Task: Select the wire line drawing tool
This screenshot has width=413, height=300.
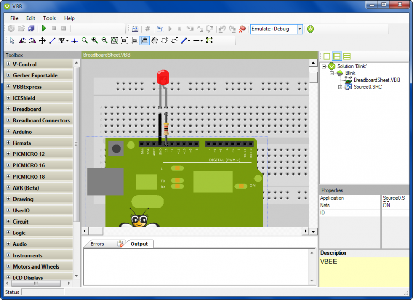Action: tap(52, 41)
